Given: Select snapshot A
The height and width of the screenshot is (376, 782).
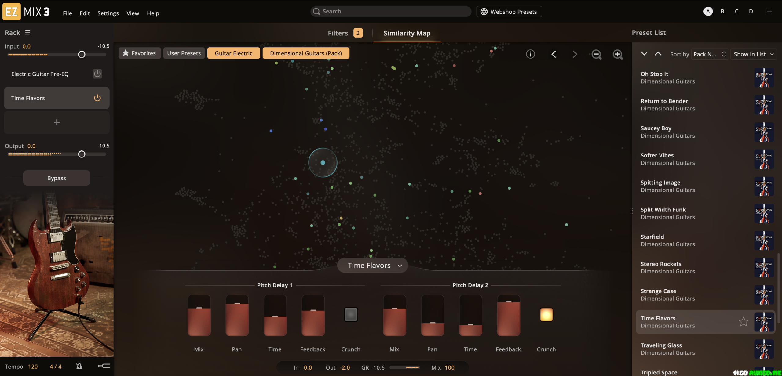Looking at the screenshot, I should tap(708, 11).
